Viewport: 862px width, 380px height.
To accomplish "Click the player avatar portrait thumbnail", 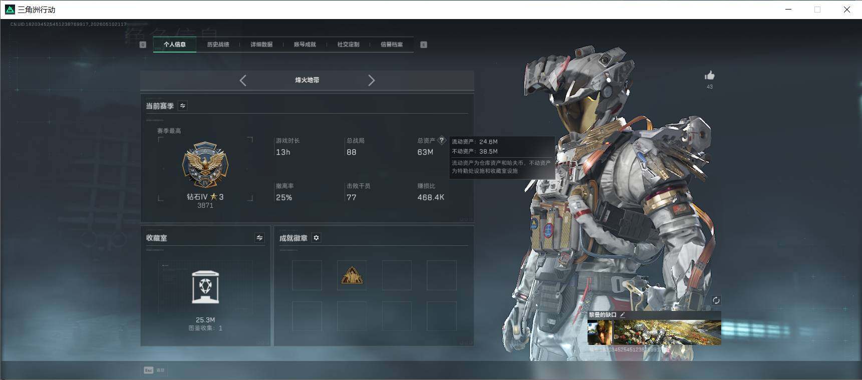I will pyautogui.click(x=600, y=332).
